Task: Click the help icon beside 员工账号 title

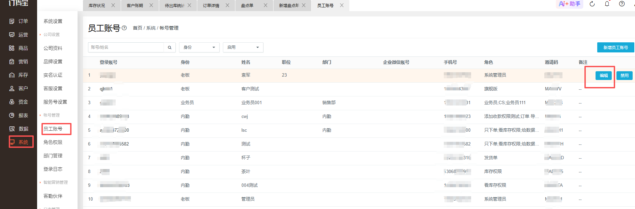Action: (124, 28)
